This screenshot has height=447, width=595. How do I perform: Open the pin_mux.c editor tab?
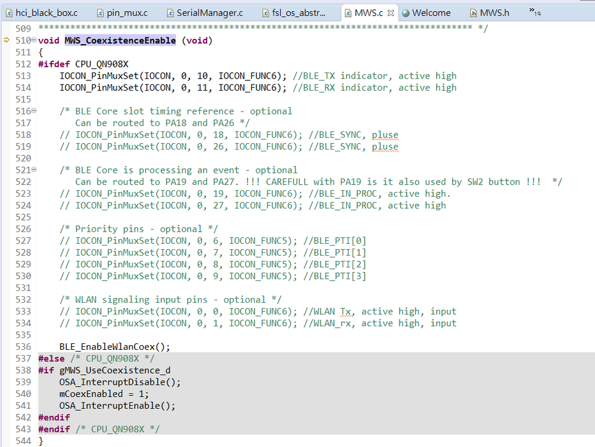(122, 13)
